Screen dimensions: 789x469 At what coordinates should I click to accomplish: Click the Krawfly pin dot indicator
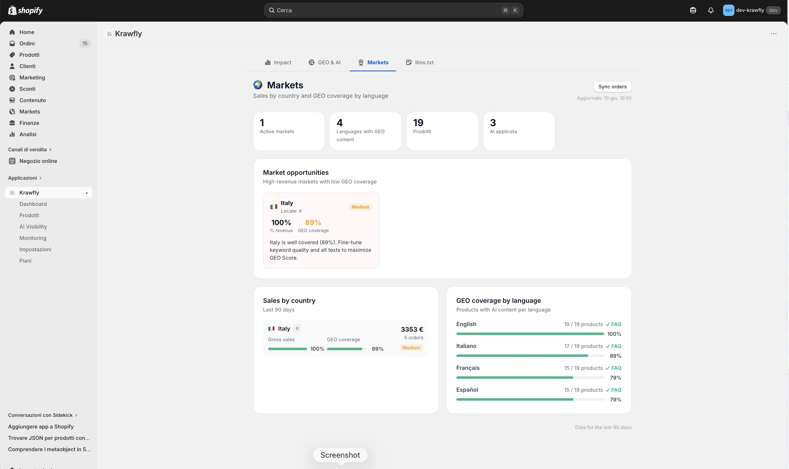point(87,193)
